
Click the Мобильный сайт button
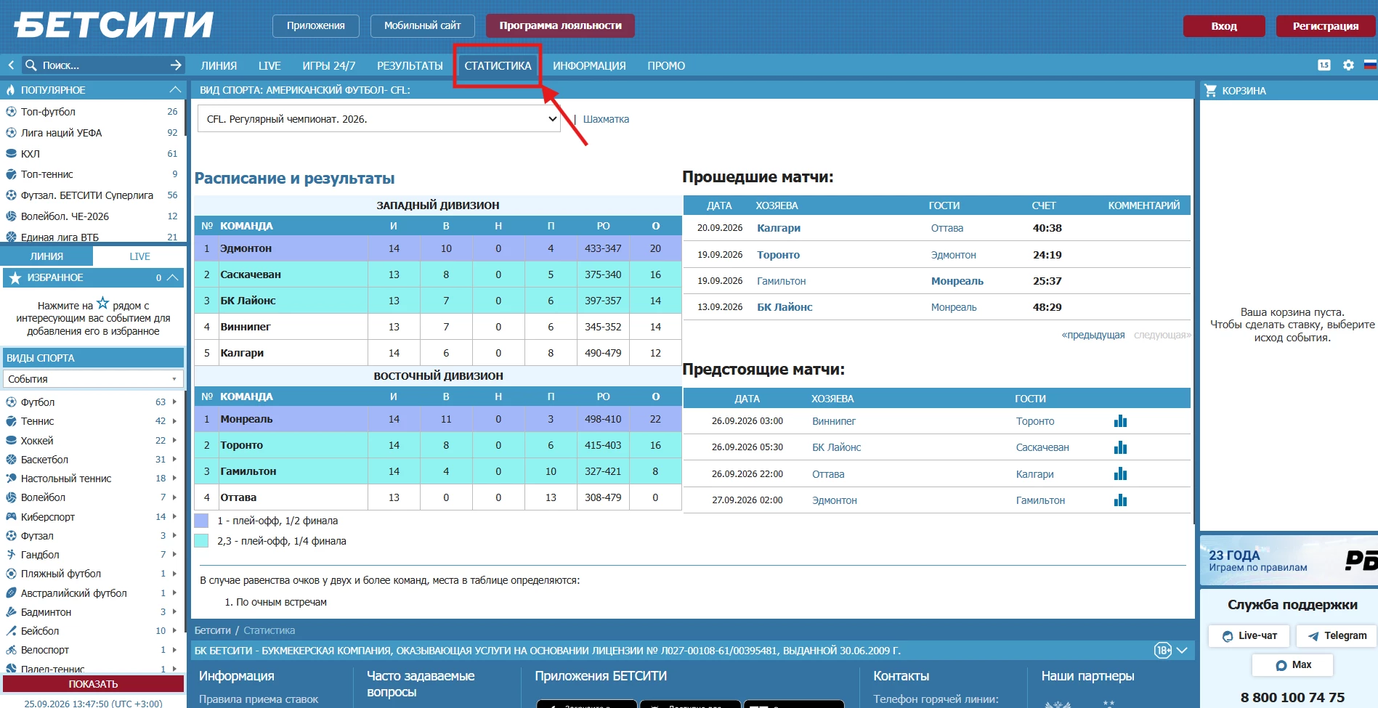(x=422, y=25)
